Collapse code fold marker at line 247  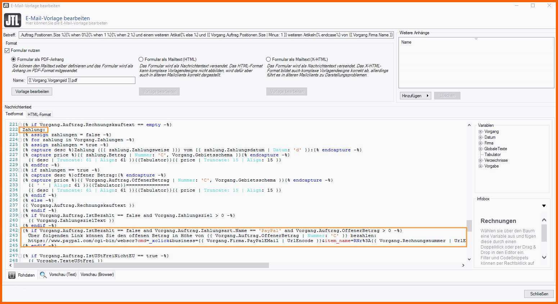[20, 256]
